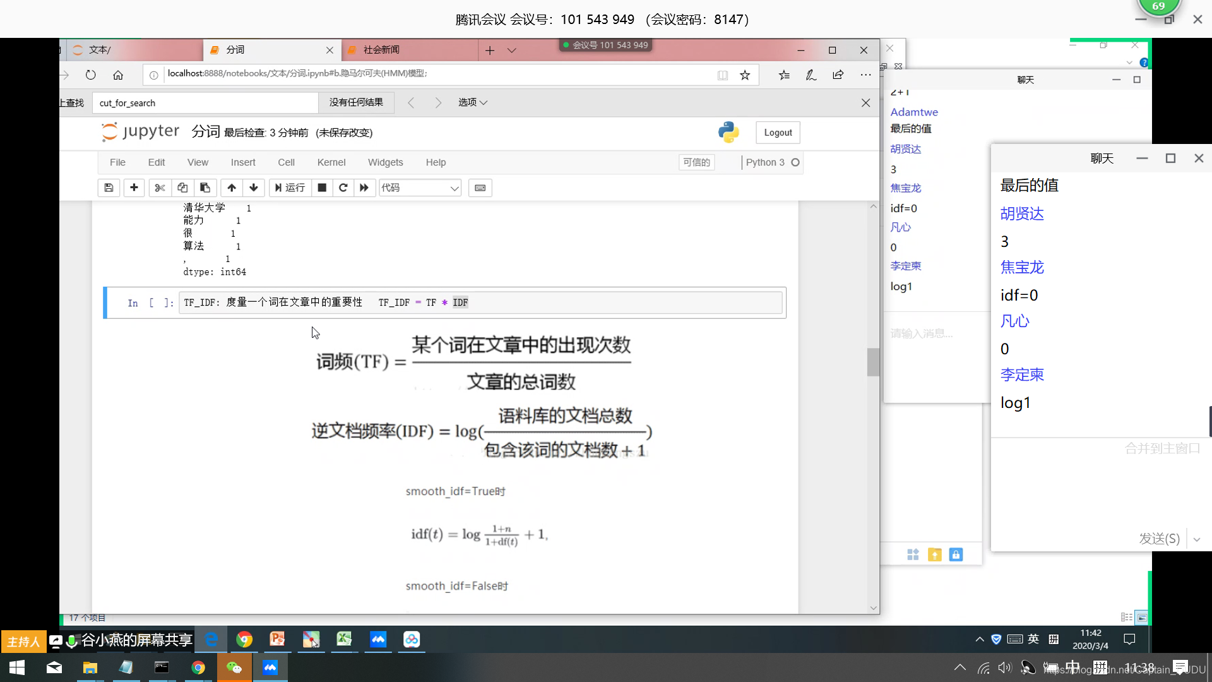The width and height of the screenshot is (1212, 682).
Task: Click the grid apps icon below back chat panel
Action: (913, 554)
